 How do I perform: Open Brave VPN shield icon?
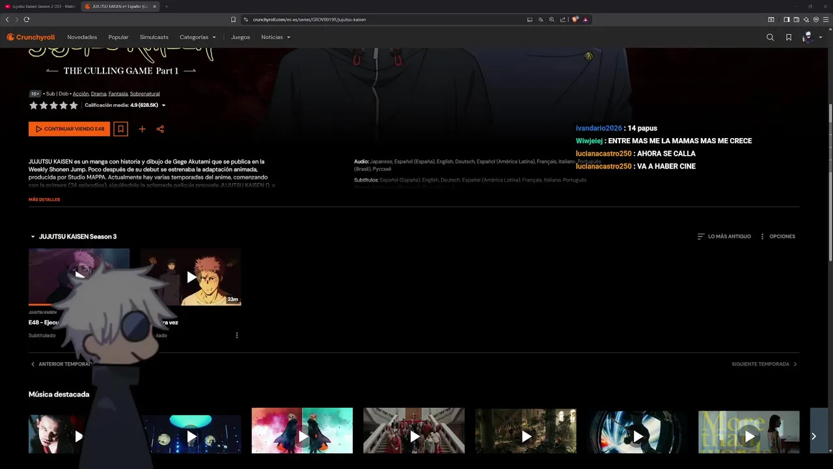pyautogui.click(x=816, y=20)
